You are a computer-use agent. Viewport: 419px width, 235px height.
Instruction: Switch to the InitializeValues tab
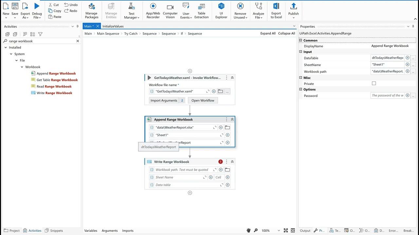(x=113, y=26)
